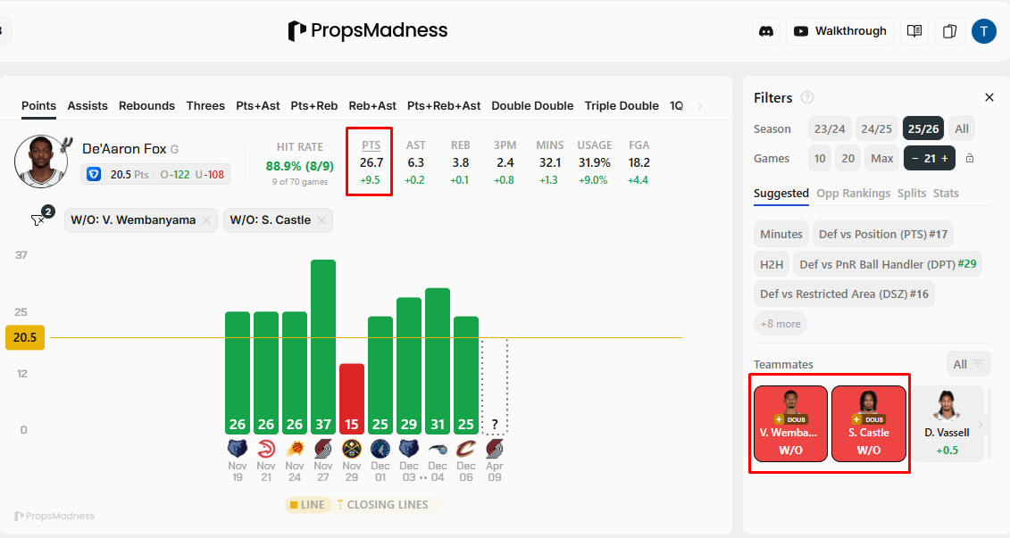Screen dimensions: 1010x538
Task: Toggle the LINE legend pill
Action: point(307,505)
